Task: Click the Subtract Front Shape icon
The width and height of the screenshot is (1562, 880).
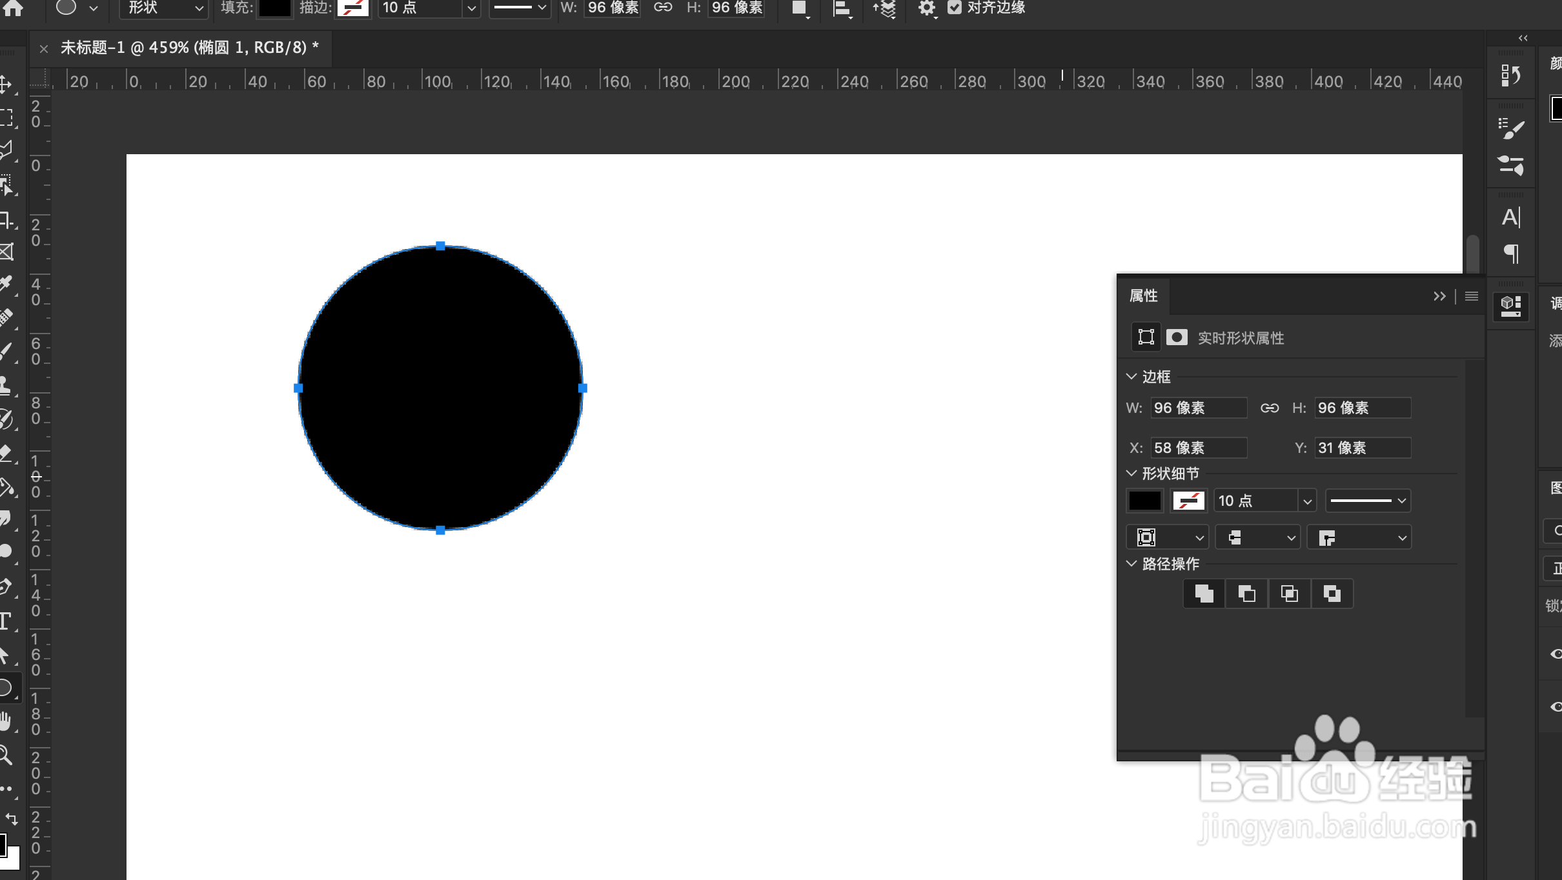Action: [1246, 594]
